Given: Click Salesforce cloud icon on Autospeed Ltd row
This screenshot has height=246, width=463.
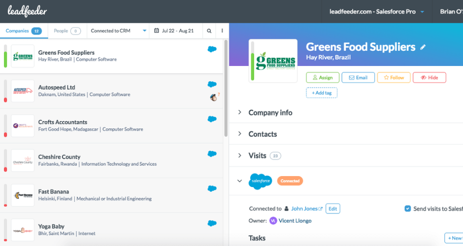Looking at the screenshot, I should coord(212,84).
